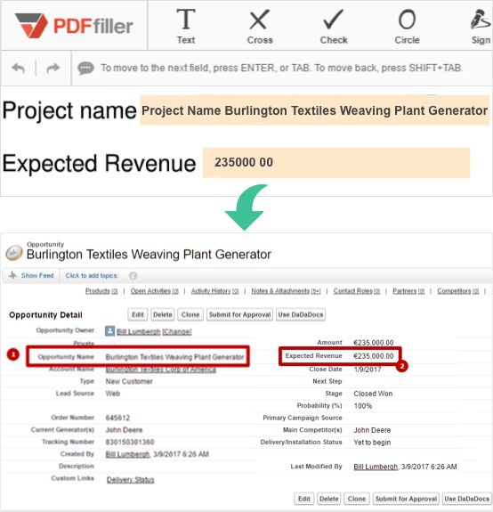Click the owner [Change] link
This screenshot has width=493, height=512.
click(x=177, y=332)
